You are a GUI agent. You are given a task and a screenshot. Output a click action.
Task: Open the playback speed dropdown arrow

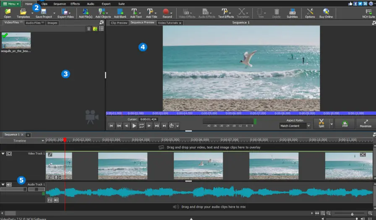point(178,126)
